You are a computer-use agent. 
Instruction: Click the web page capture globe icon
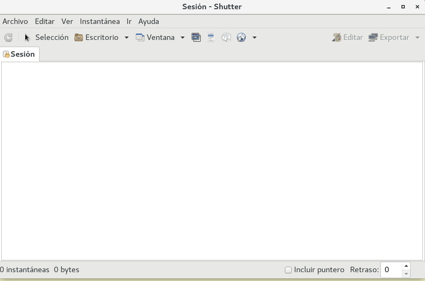(x=241, y=37)
